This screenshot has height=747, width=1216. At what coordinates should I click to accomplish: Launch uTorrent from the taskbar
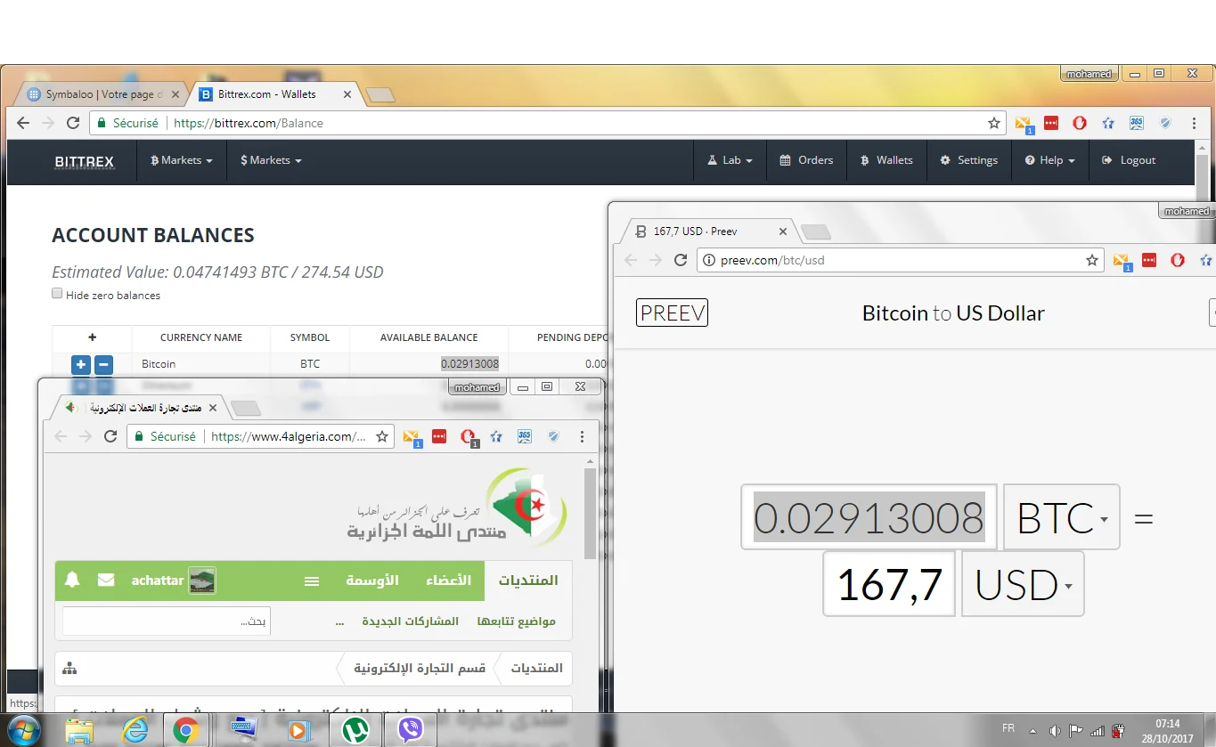point(355,730)
